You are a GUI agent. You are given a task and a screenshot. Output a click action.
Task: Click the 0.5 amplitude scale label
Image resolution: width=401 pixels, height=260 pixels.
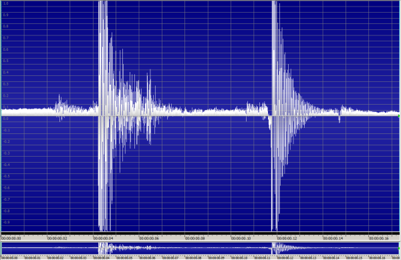[5, 61]
